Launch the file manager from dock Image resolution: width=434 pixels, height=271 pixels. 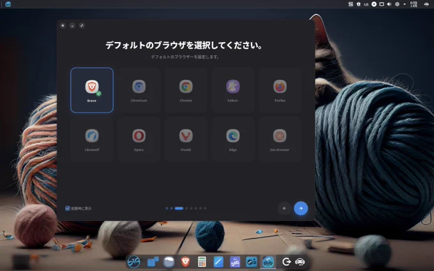(x=169, y=261)
